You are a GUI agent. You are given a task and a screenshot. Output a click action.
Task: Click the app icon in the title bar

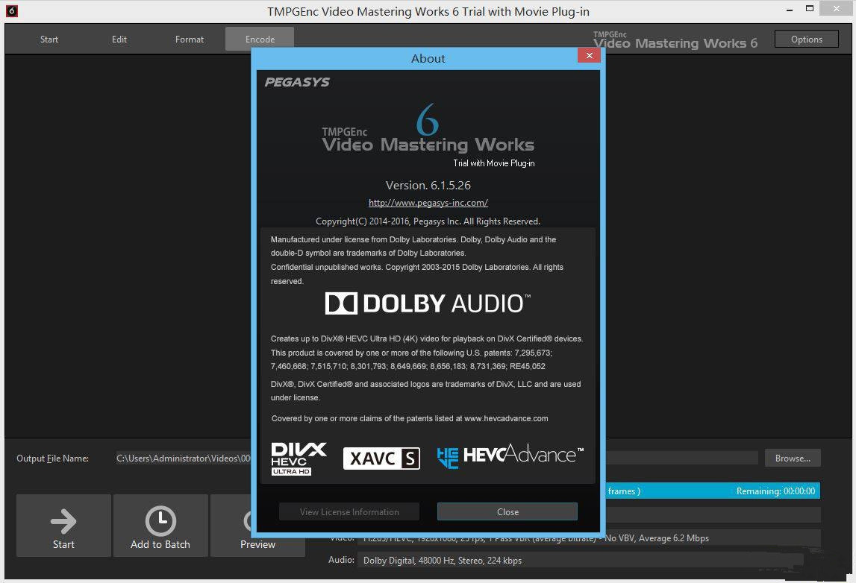click(x=11, y=11)
